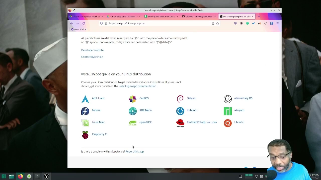Open the Developer website link
This screenshot has height=180, width=321.
click(x=92, y=50)
